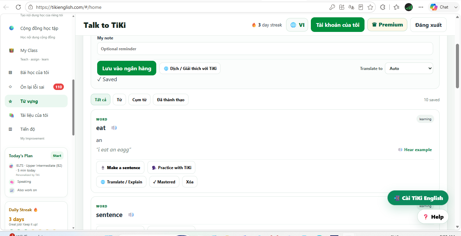This screenshot has width=461, height=236.
Task: Click the browser address bar URL
Action: pos(69,7)
